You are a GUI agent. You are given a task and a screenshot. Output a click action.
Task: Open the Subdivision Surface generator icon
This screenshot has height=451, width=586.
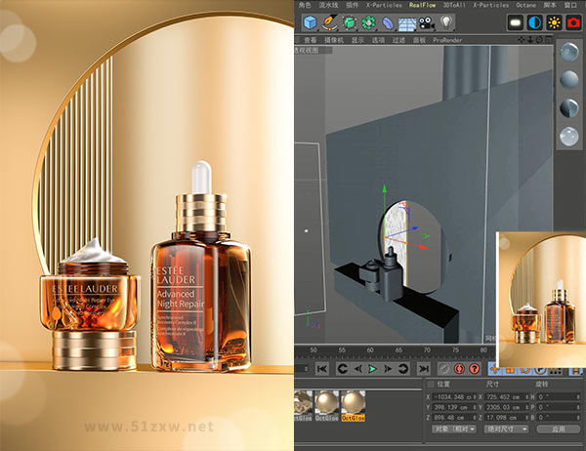349,22
